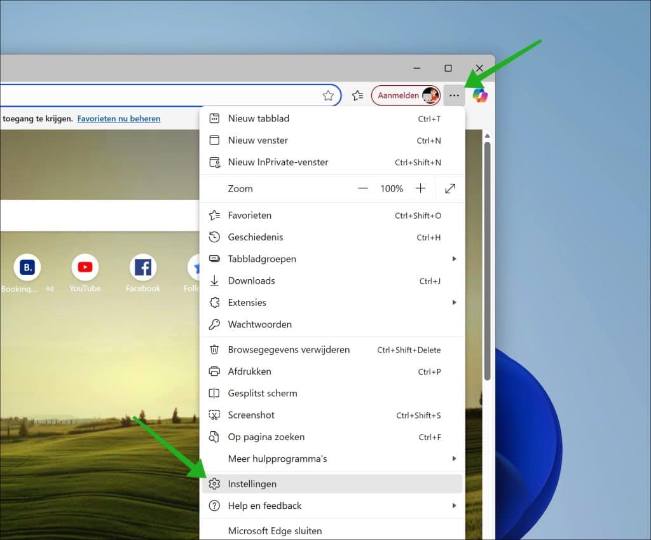Image resolution: width=651 pixels, height=540 pixels.
Task: Expand the Help en feedback submenu
Action: (x=264, y=506)
